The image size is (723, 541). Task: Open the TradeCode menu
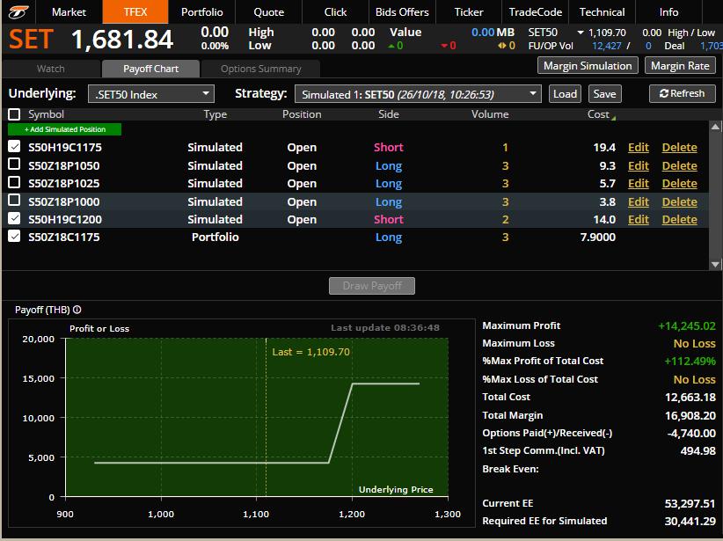(536, 12)
